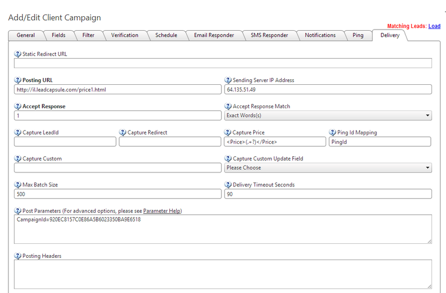Click help icon next to Capture Price
446x293 pixels.
click(x=228, y=133)
